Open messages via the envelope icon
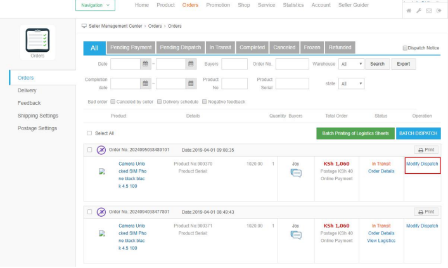The height and width of the screenshot is (268, 448). 428,11
